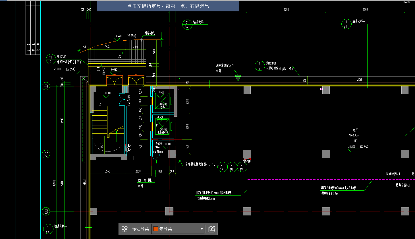Click the DT-01 elevator label
415x239 pixels.
click(x=163, y=104)
